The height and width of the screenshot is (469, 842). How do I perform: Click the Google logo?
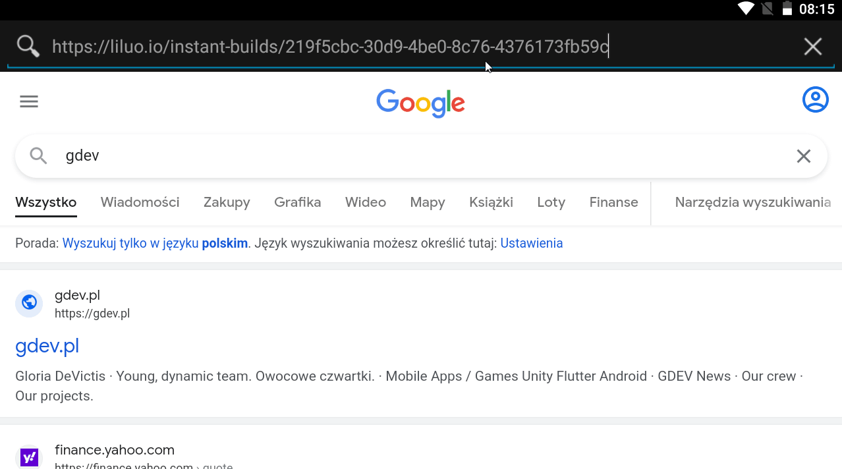click(421, 103)
